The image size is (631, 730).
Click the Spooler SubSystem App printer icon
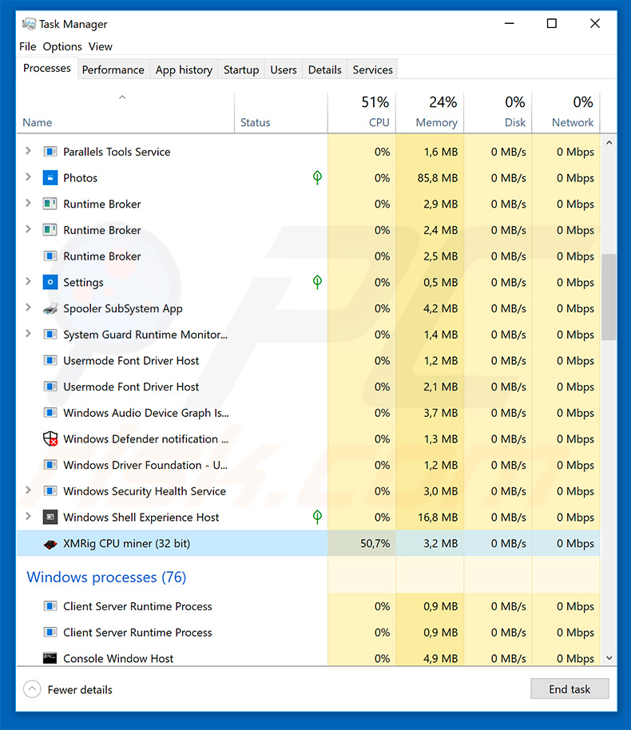(50, 308)
